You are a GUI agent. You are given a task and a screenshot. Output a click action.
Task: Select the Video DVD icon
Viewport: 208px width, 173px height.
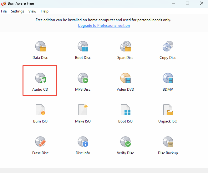pos(125,79)
